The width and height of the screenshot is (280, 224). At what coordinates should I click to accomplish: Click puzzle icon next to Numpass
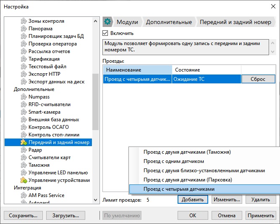pyautogui.click(x=24, y=97)
